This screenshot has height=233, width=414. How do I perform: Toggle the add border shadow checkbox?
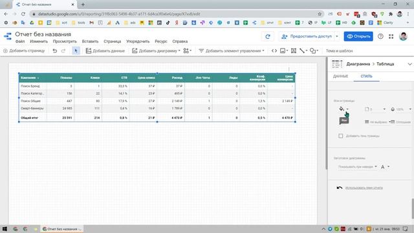(x=341, y=136)
